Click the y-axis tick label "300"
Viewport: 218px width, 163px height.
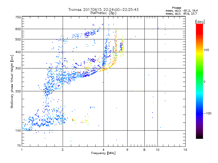pos(18,68)
